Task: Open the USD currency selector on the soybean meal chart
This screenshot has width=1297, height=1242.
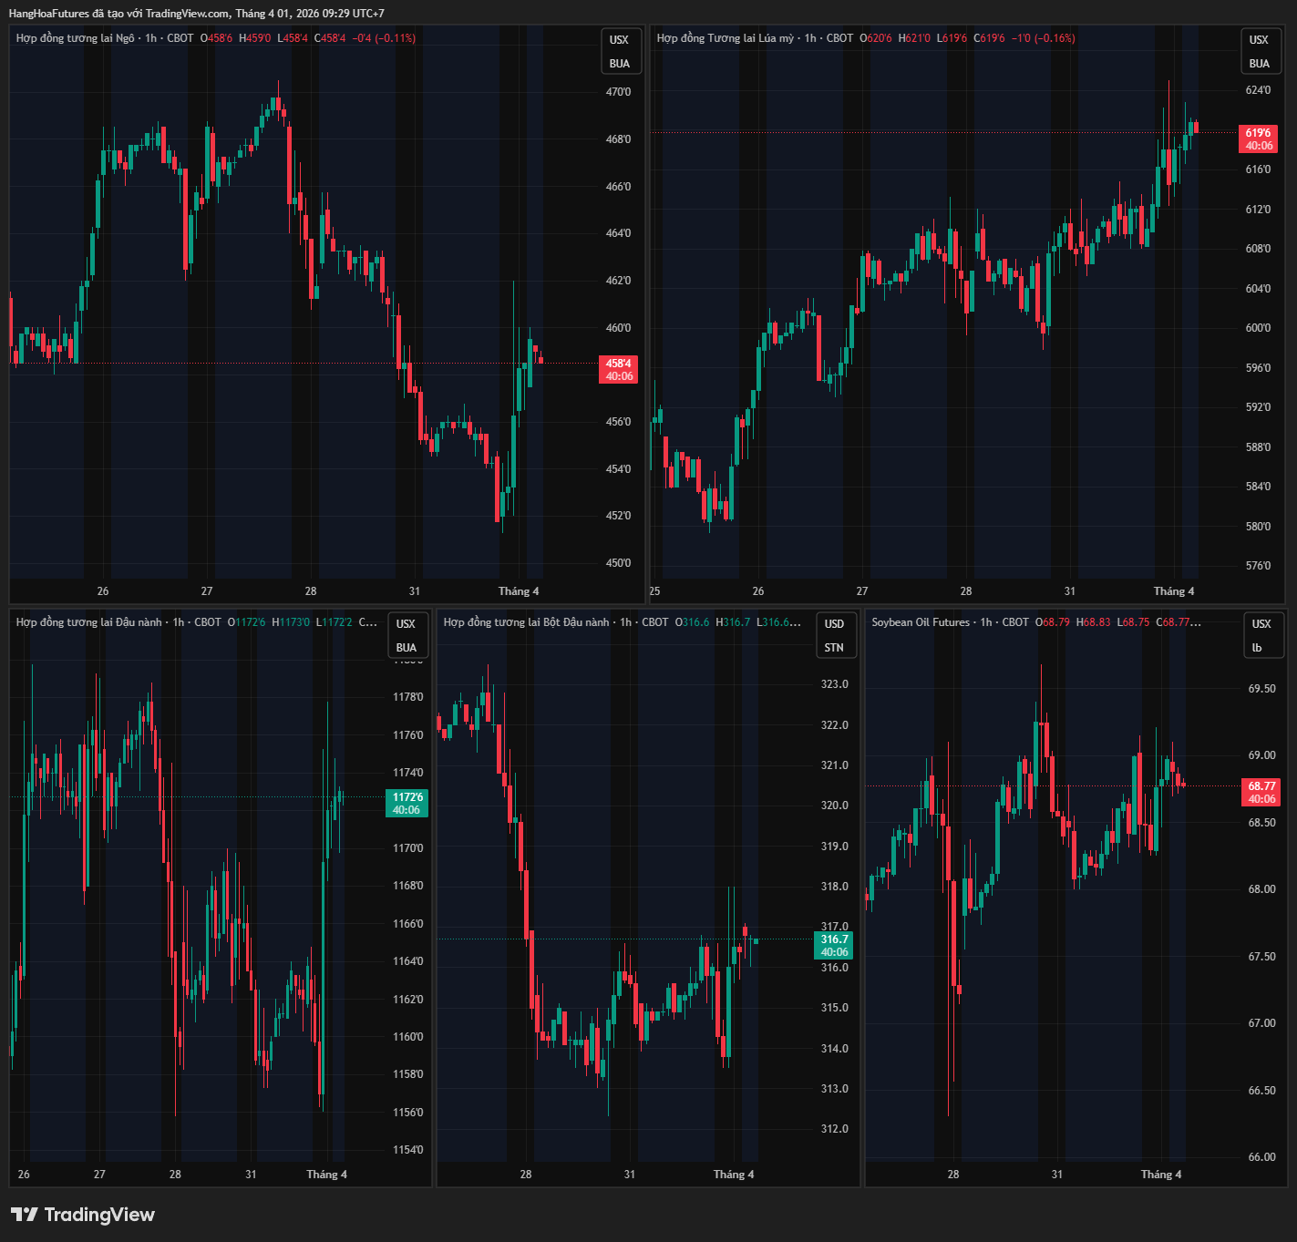Action: click(x=834, y=624)
